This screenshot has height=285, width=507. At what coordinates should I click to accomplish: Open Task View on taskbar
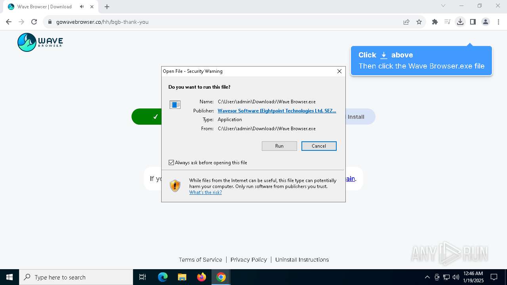[143, 277]
